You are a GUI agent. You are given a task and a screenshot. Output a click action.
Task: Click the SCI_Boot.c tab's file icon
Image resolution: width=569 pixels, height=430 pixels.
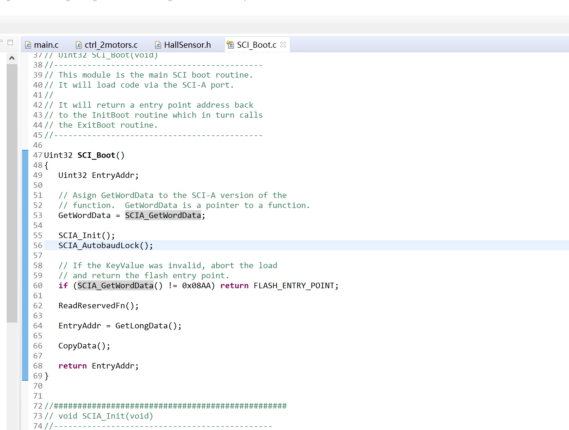tap(231, 45)
